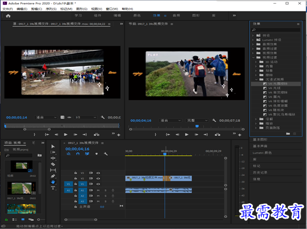Viewport: 307px width, 229px height.
Task: Click Program monitor playhead marker
Action: coord(197,126)
